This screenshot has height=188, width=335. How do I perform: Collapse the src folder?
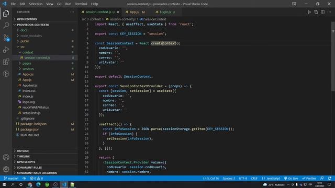point(45,46)
